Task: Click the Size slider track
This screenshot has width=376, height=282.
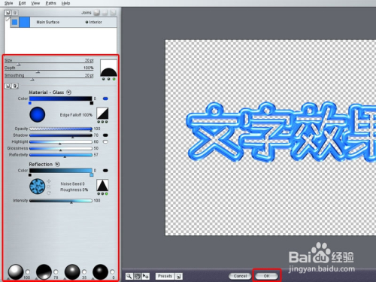Action: [49, 62]
